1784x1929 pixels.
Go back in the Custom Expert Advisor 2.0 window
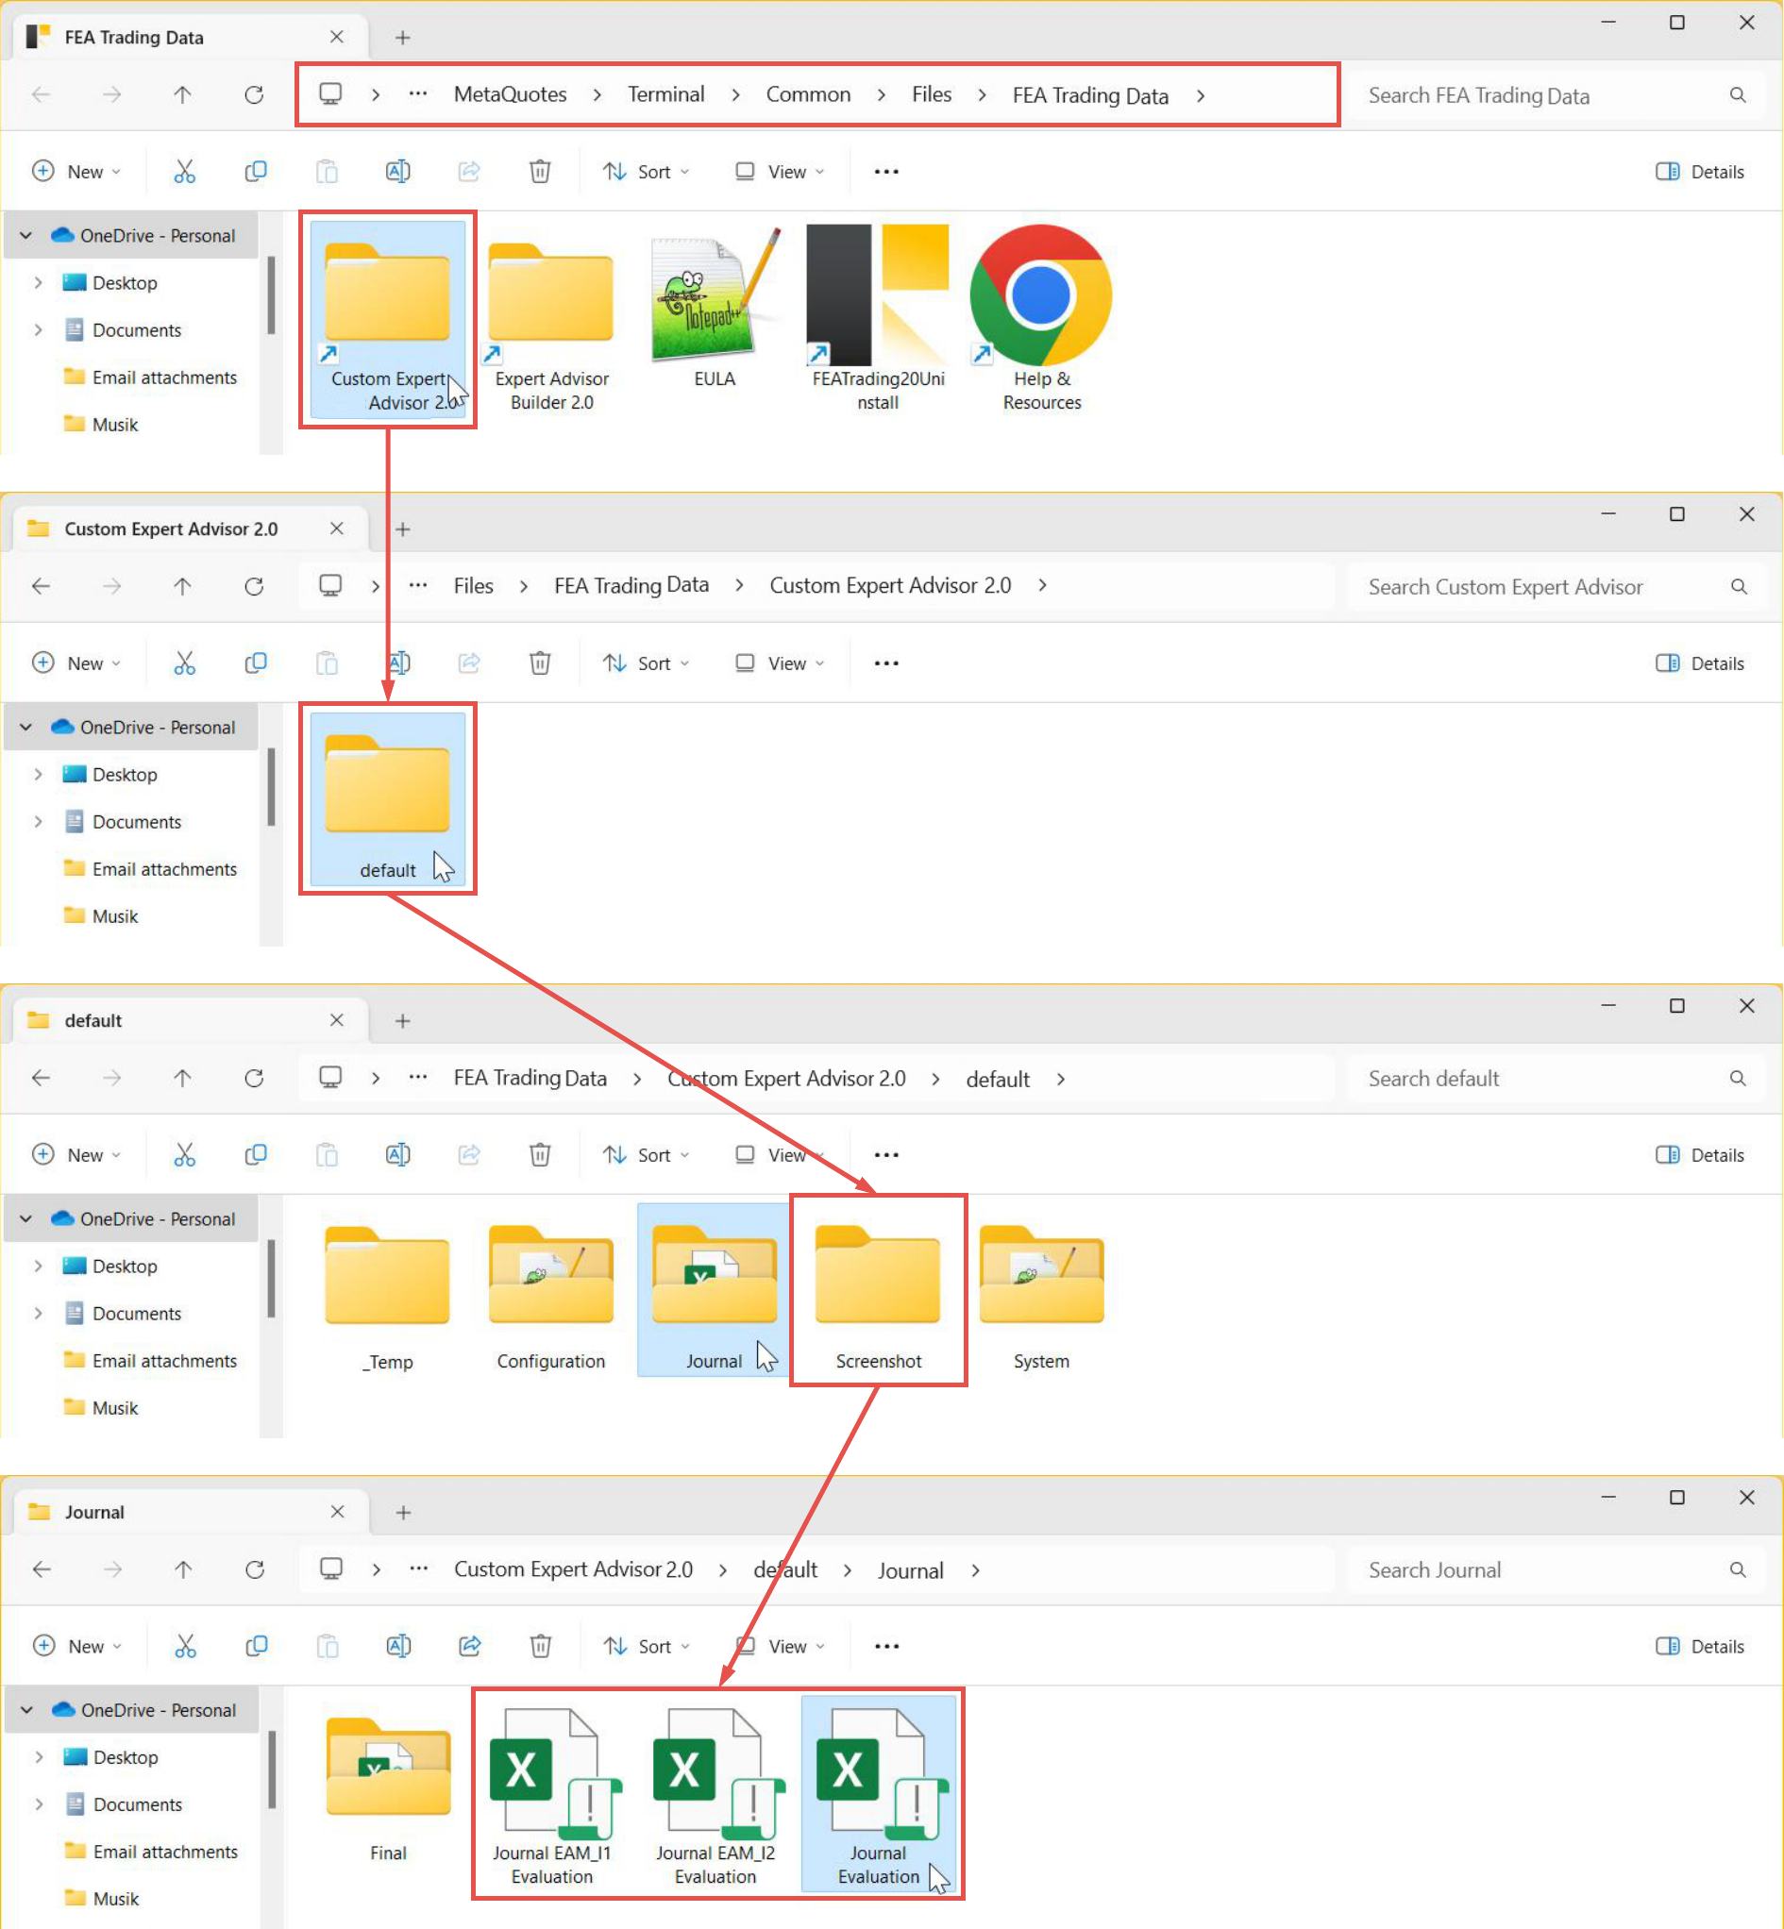41,586
